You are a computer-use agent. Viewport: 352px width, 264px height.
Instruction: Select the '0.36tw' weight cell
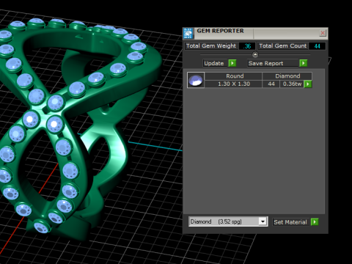292,84
